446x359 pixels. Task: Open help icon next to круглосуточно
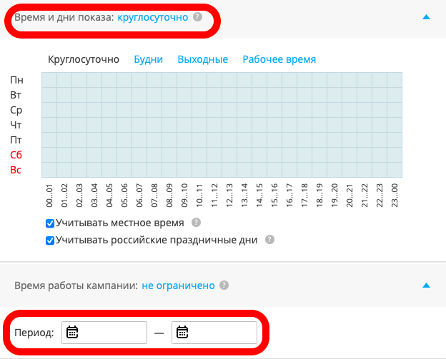[x=197, y=17]
